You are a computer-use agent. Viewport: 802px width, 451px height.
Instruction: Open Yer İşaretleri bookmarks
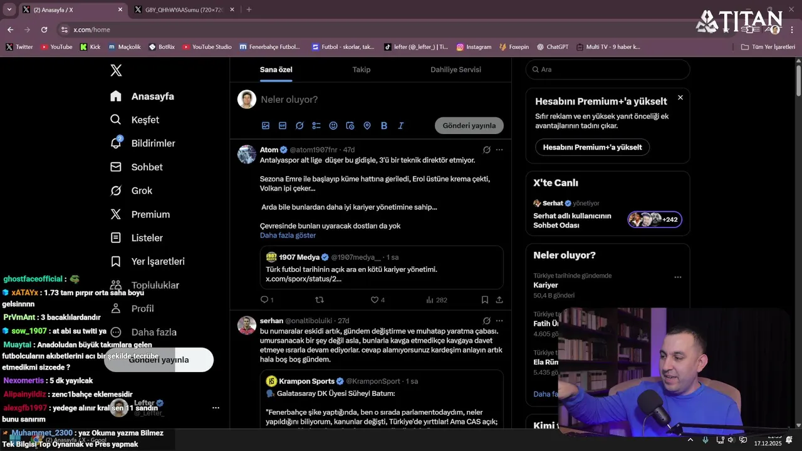[x=147, y=261]
